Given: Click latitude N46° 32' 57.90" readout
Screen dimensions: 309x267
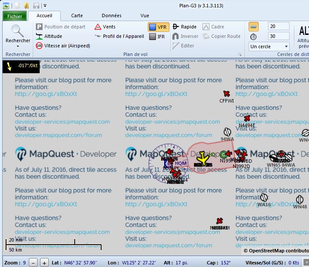Looking at the screenshot, I should pyautogui.click(x=81, y=263).
